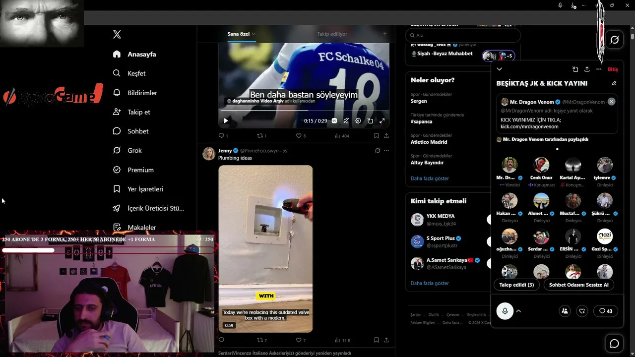Screen dimensions: 635x357
Task: Play the Plumbing ideas video
Action: [265, 249]
